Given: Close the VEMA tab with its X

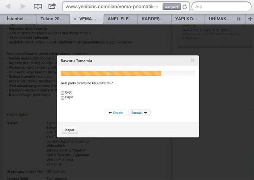Looking at the screenshot, I should (75, 19).
